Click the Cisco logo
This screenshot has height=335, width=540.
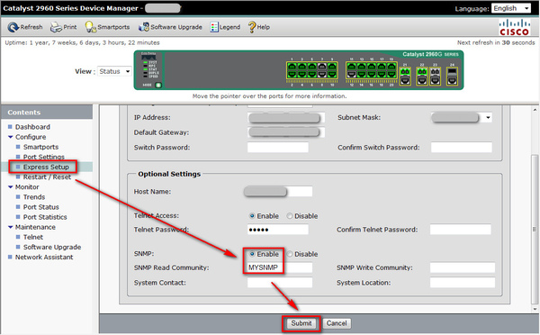(x=514, y=27)
